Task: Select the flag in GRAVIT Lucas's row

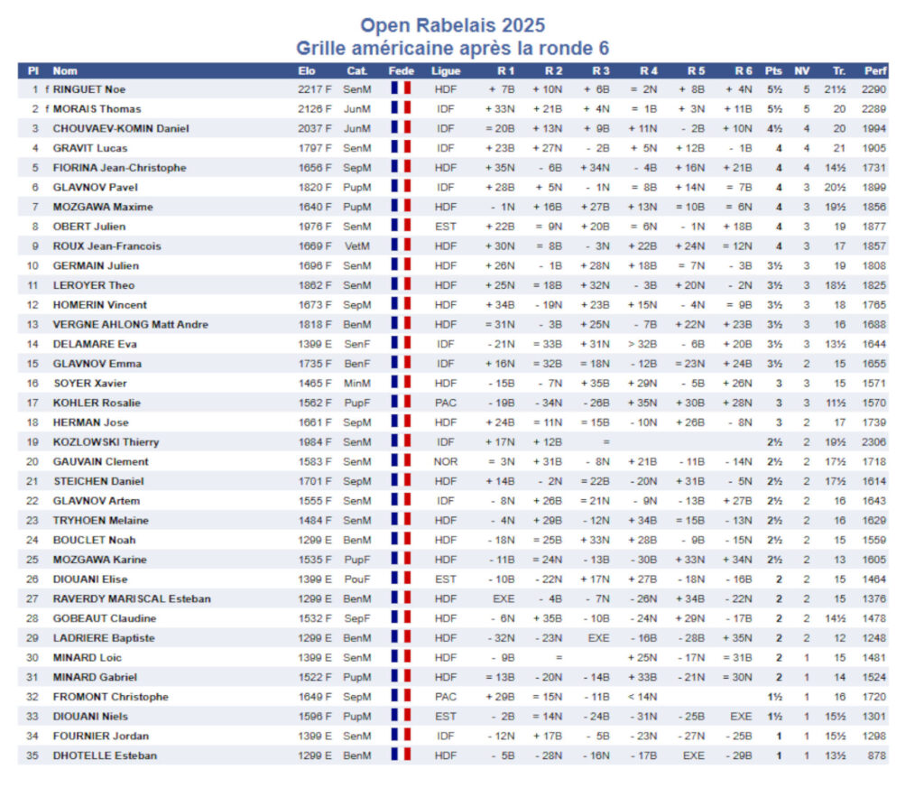Action: (401, 147)
